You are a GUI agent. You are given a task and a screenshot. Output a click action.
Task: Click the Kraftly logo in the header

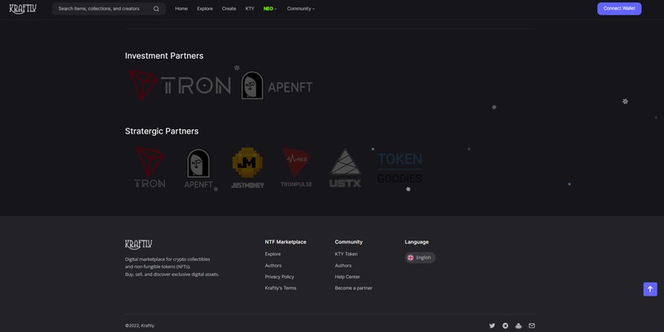coord(23,9)
